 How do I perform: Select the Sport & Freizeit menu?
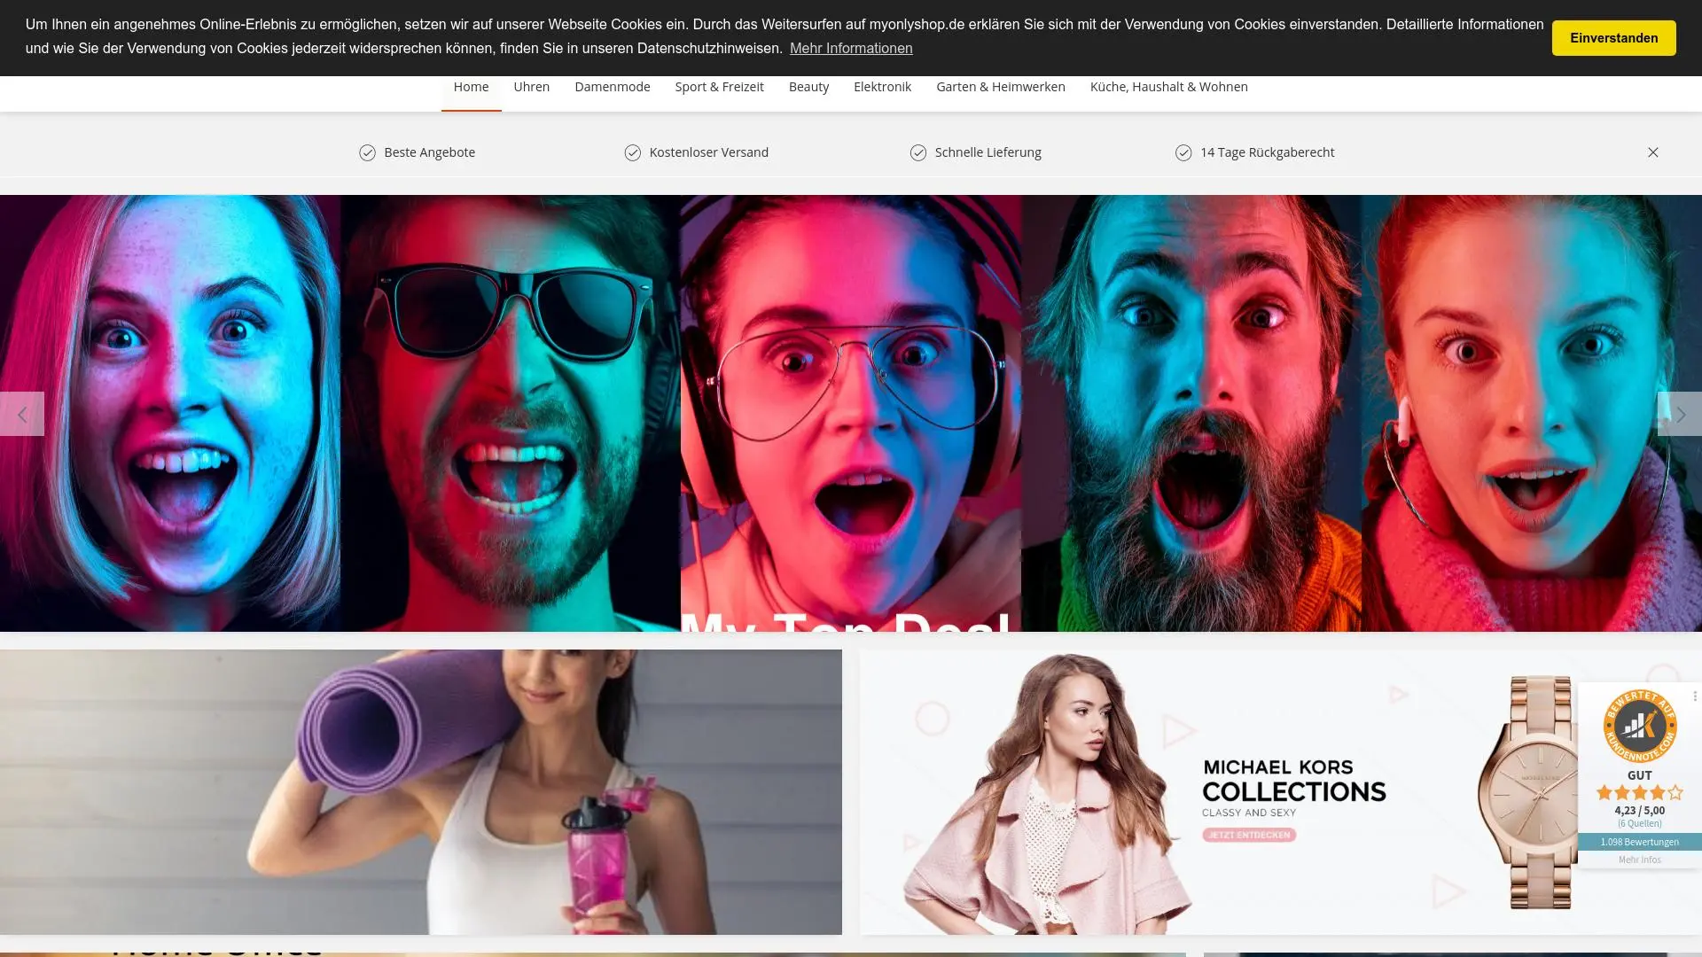pyautogui.click(x=719, y=87)
